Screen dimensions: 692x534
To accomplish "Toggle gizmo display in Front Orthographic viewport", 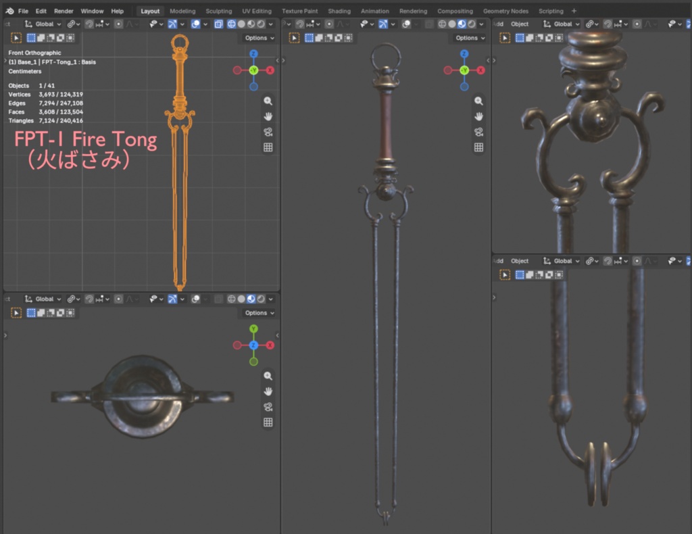I will [172, 24].
